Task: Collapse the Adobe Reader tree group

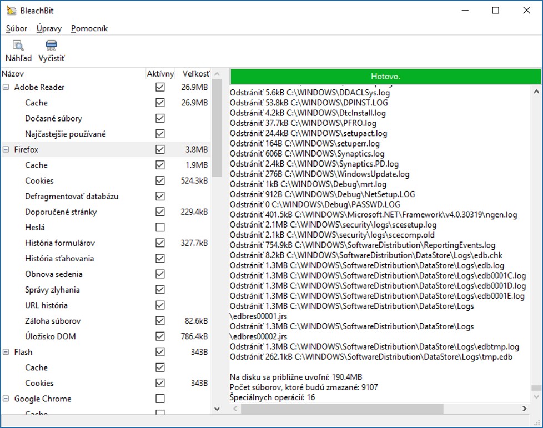Action: tap(6, 87)
